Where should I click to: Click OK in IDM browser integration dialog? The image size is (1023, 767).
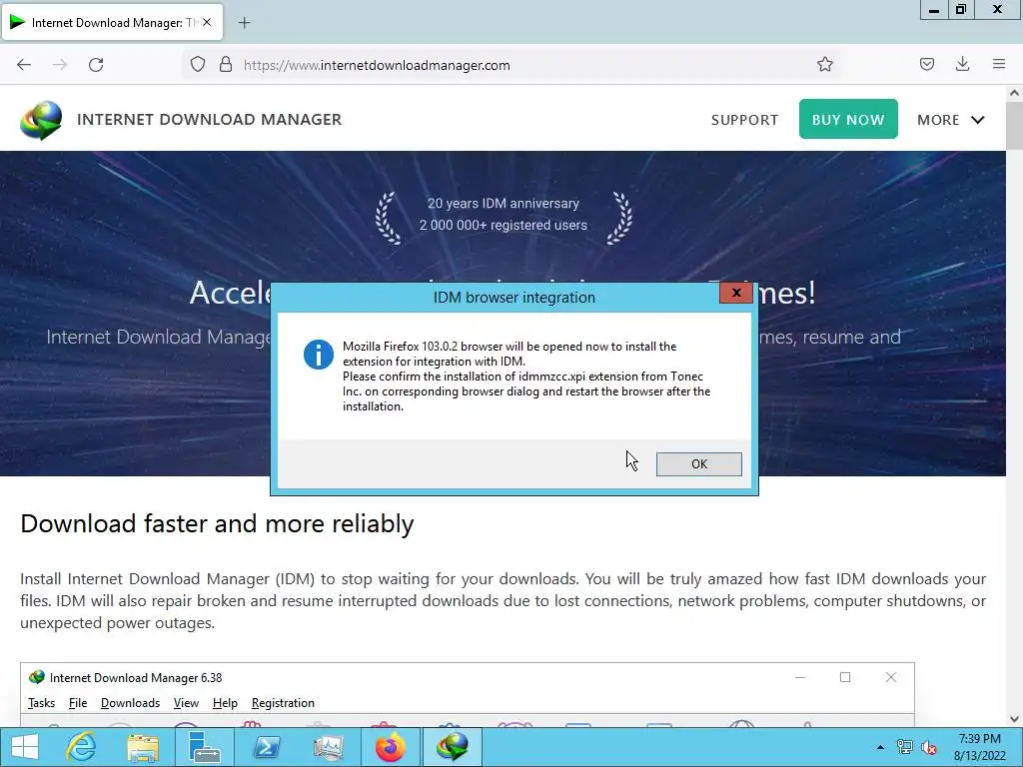pos(698,463)
